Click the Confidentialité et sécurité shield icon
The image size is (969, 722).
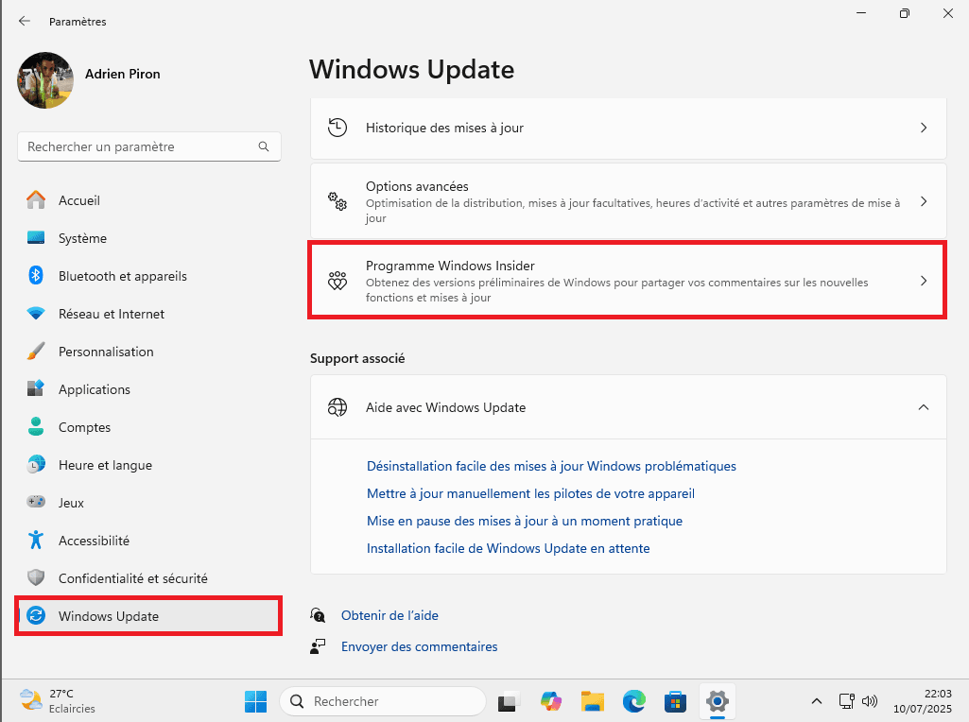36,577
